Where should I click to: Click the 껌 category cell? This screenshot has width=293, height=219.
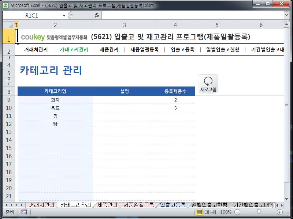click(55, 116)
